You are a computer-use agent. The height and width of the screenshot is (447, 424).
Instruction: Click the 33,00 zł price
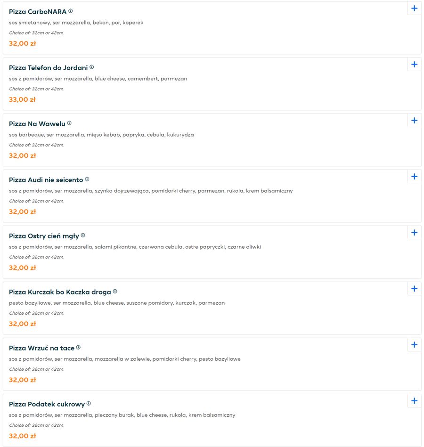pyautogui.click(x=22, y=99)
